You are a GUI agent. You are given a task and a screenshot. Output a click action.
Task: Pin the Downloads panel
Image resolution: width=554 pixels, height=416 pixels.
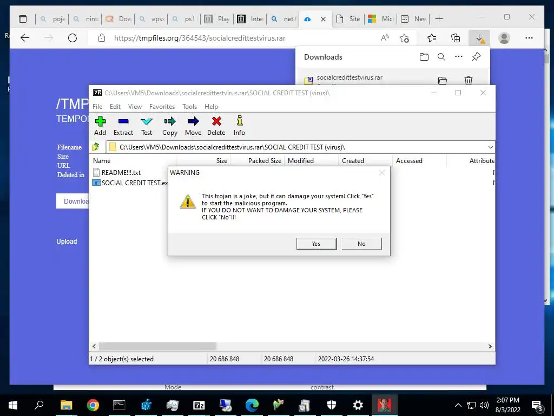[x=476, y=56]
